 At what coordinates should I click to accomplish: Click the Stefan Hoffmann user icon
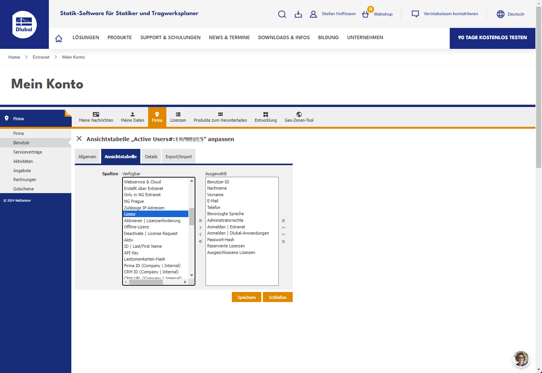(x=313, y=14)
